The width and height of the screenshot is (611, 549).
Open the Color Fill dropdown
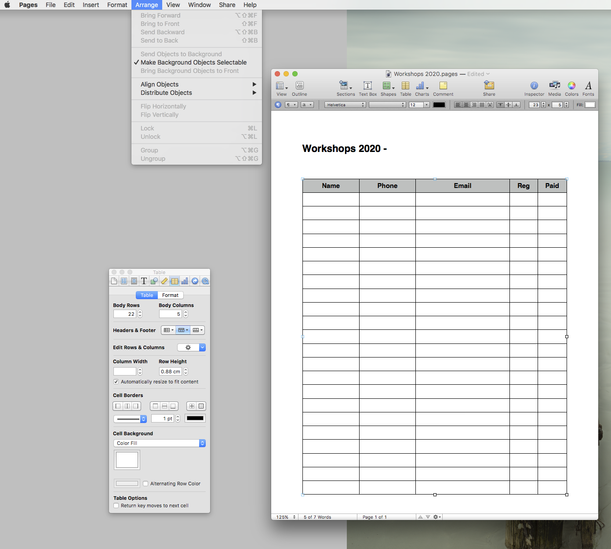tap(159, 443)
